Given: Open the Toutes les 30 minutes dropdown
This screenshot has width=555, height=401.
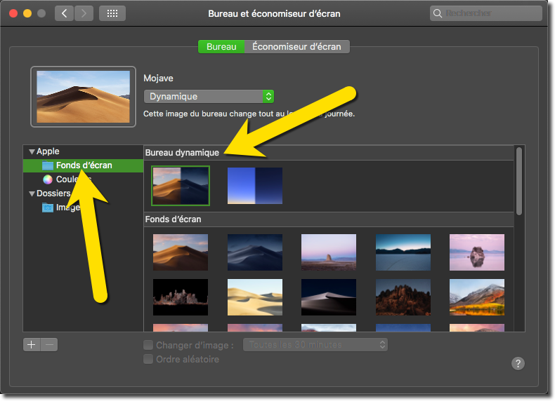Looking at the screenshot, I should coord(315,345).
